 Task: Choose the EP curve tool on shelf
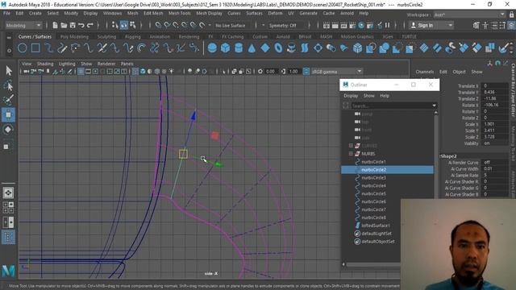pos(48,48)
